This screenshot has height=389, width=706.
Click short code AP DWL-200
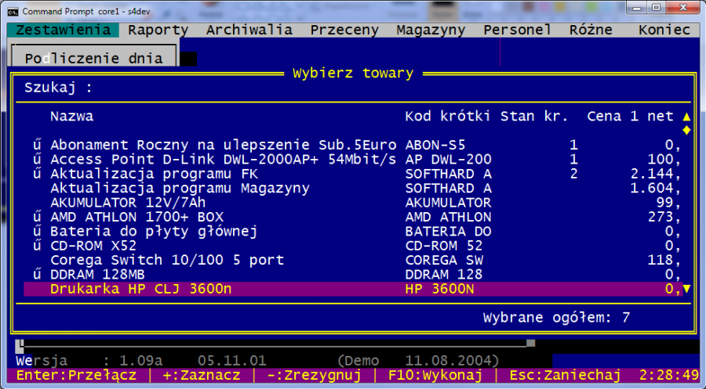click(448, 159)
